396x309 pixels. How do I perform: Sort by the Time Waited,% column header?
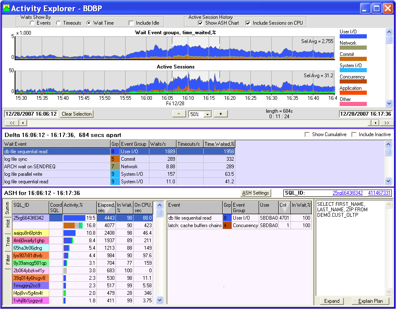tap(219, 144)
